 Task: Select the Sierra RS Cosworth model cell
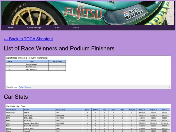click(39, 126)
